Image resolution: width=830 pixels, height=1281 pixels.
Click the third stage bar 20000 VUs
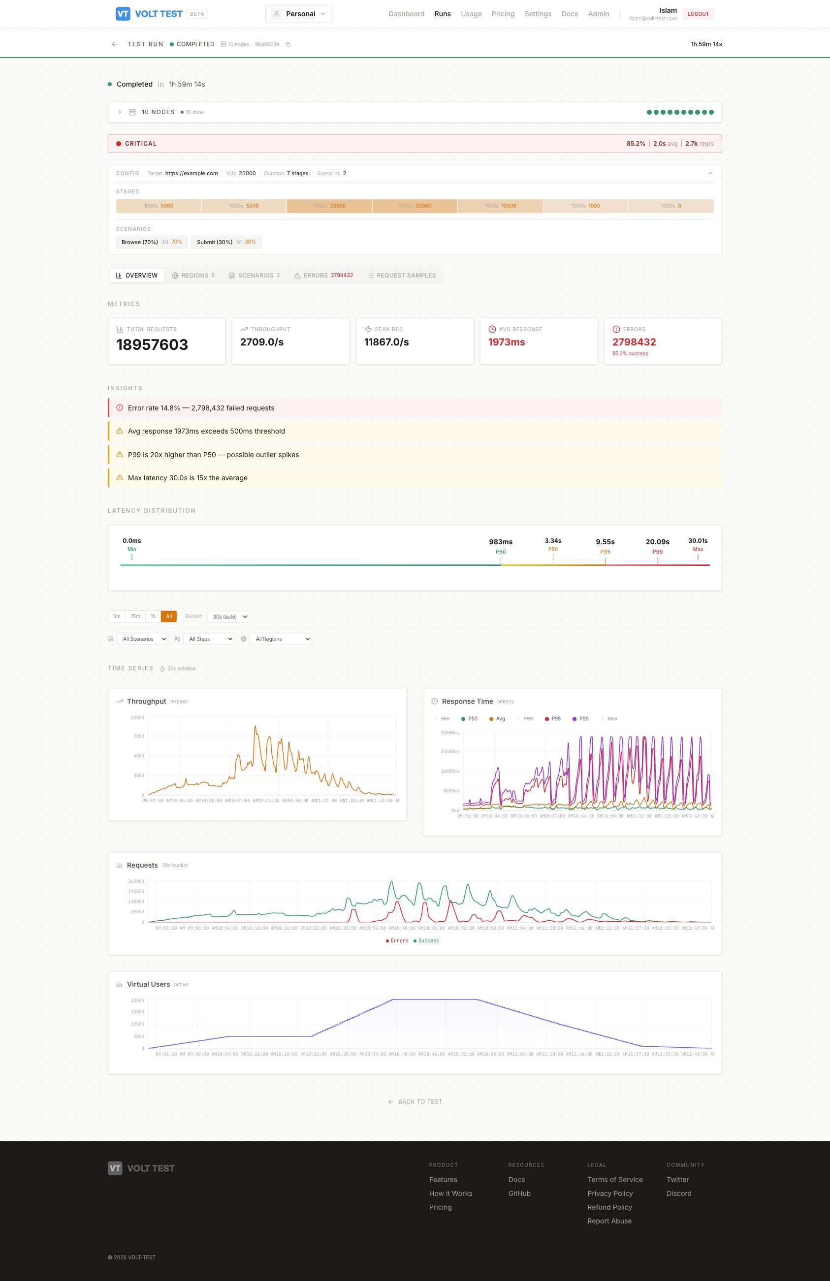(329, 206)
